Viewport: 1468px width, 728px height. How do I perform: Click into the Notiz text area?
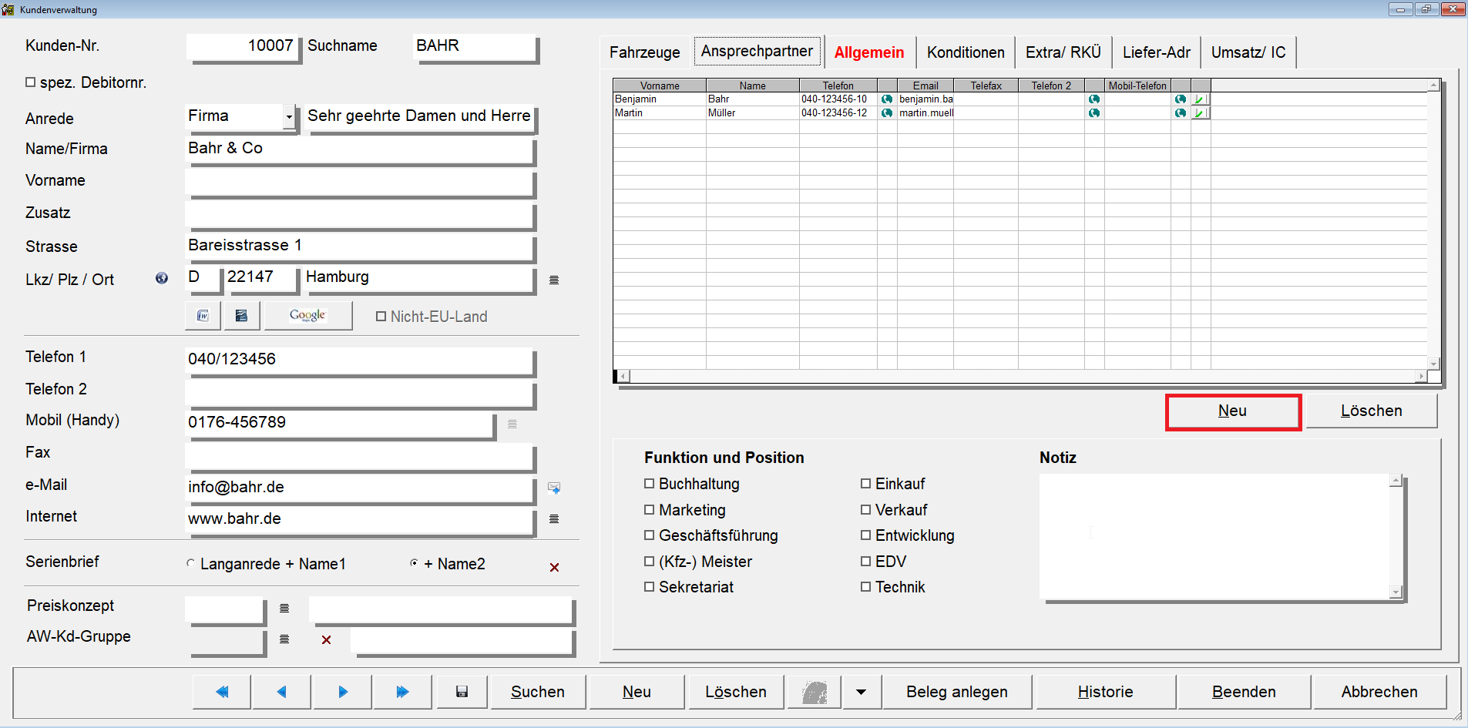coord(1214,536)
